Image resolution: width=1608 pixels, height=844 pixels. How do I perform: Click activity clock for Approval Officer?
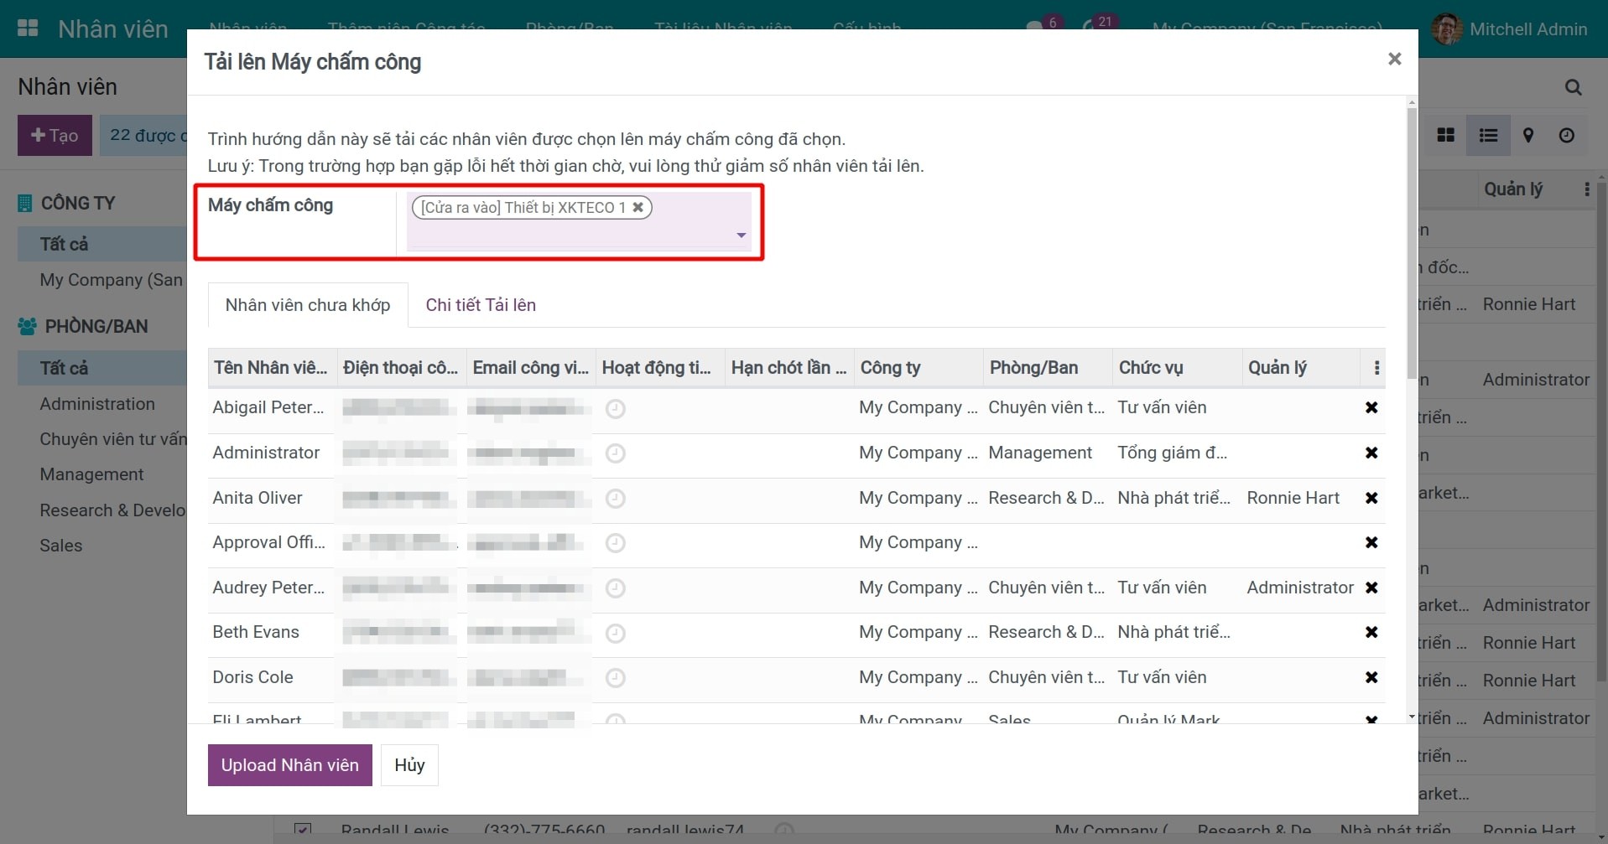pyautogui.click(x=615, y=543)
